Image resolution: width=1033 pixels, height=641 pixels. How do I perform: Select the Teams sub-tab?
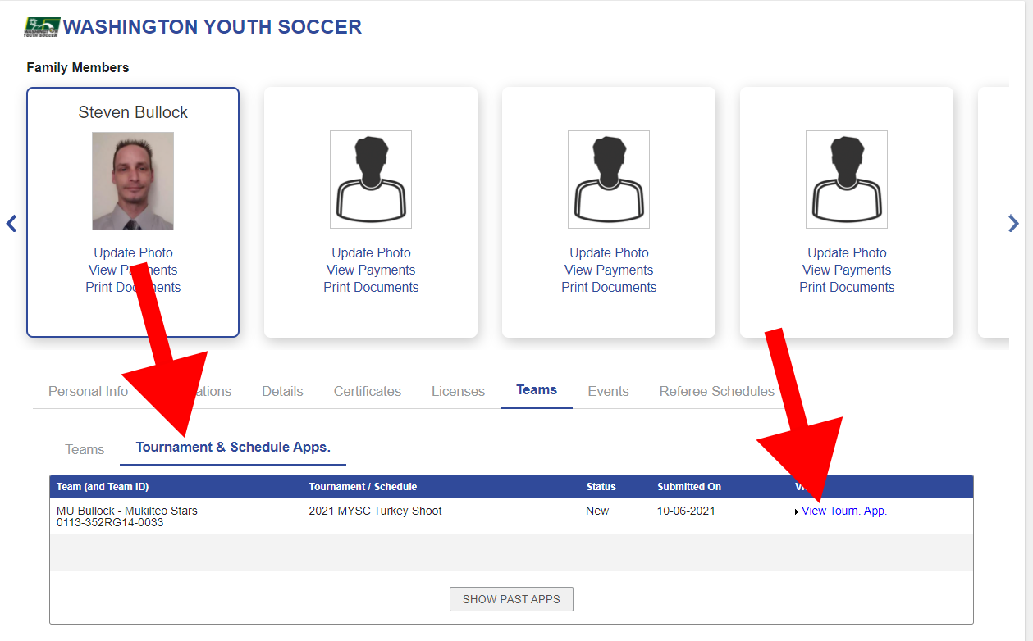point(85,449)
